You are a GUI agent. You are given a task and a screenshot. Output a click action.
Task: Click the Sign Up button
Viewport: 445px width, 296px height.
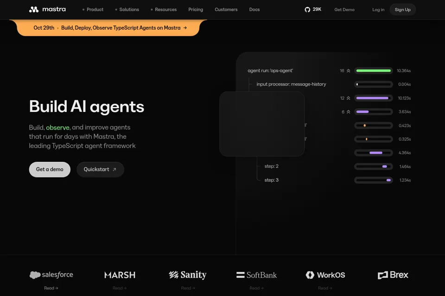[x=402, y=10]
